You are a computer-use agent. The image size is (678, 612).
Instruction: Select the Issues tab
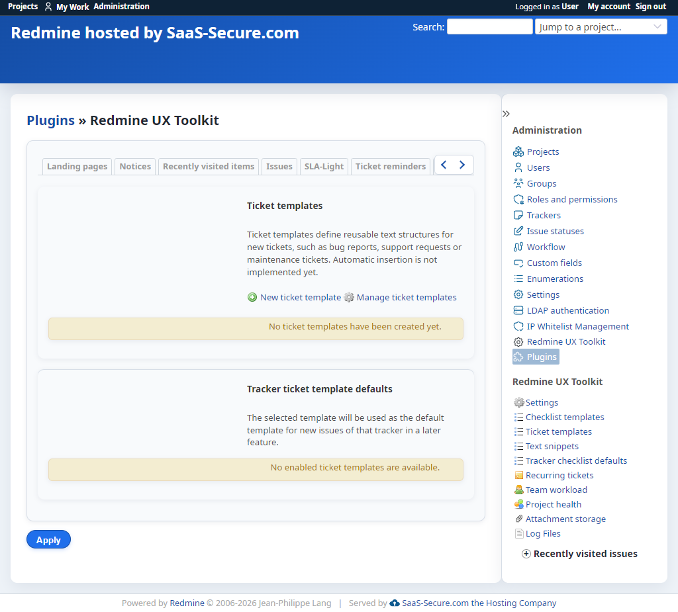279,167
